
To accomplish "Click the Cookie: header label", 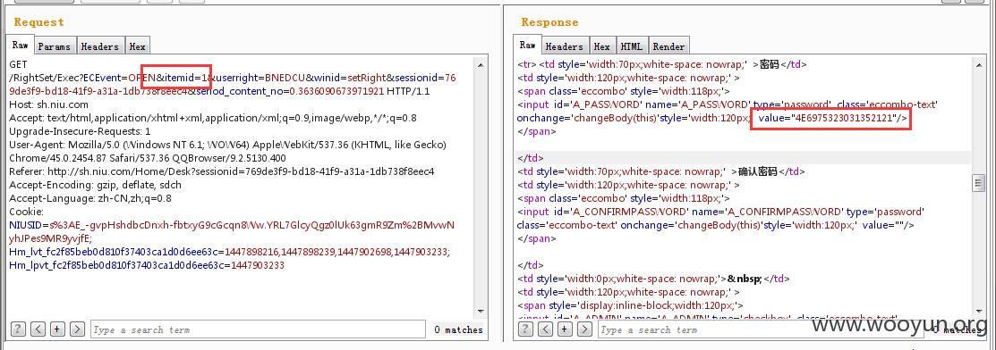I will [x=27, y=212].
